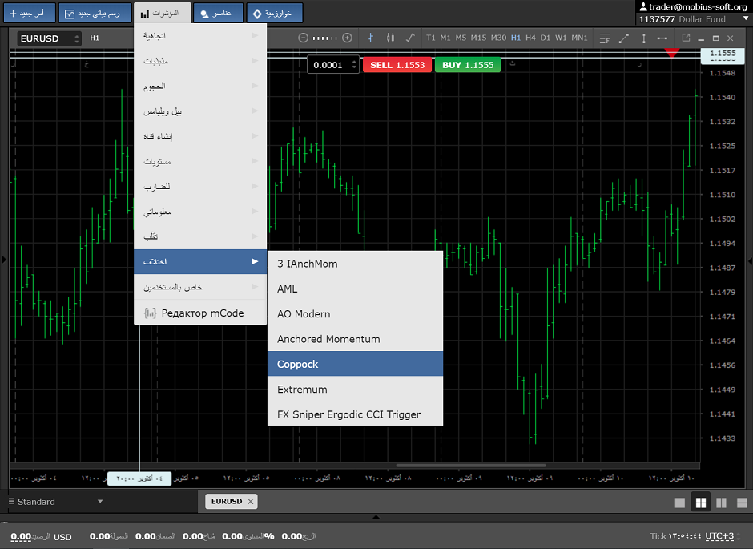Viewport: 753px width, 549px height.
Task: Select the Coppock indicator
Action: pos(355,364)
